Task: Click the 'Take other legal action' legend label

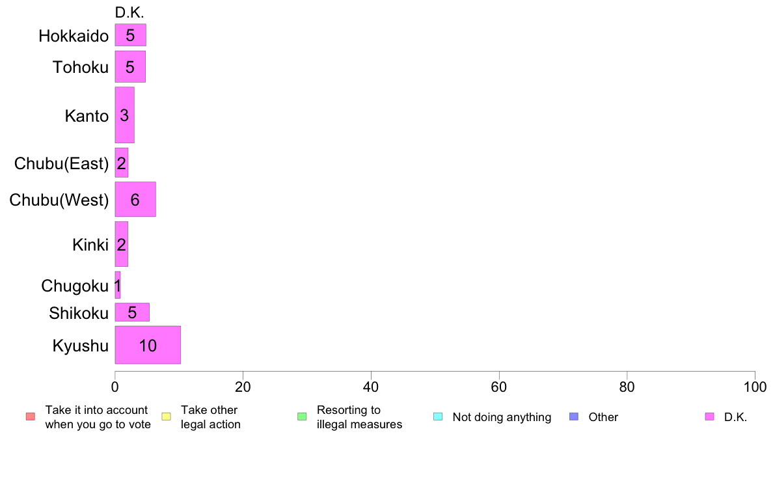Action: click(211, 417)
